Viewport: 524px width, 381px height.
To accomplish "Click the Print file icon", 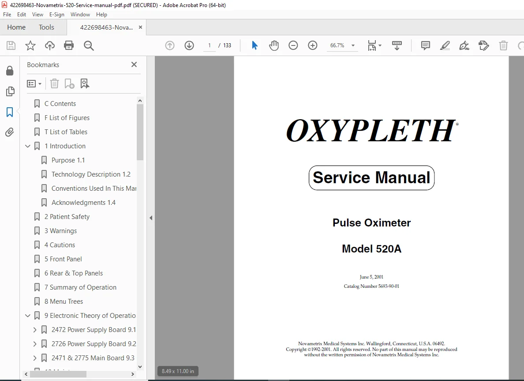I will tap(69, 45).
